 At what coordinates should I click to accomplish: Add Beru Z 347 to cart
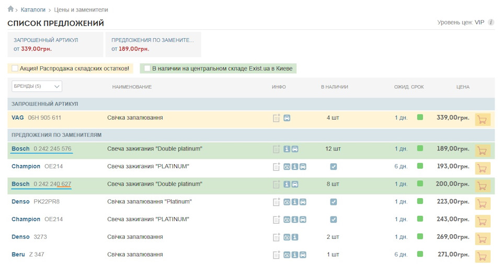point(483,256)
